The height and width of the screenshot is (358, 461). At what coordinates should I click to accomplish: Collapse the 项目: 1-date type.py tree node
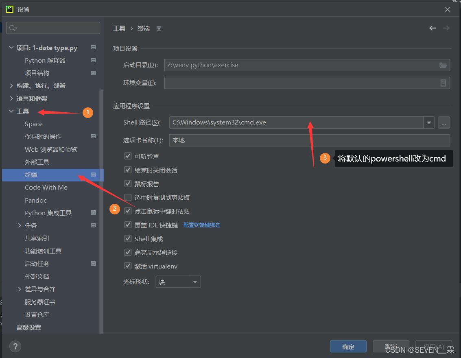coord(11,47)
